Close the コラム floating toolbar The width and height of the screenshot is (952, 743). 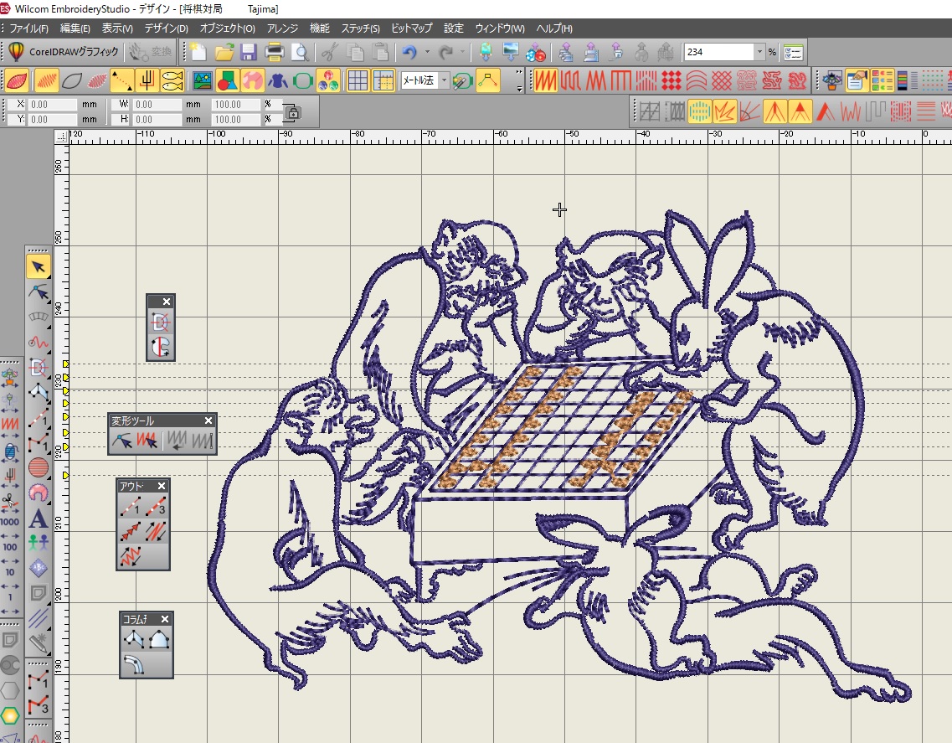coord(165,619)
